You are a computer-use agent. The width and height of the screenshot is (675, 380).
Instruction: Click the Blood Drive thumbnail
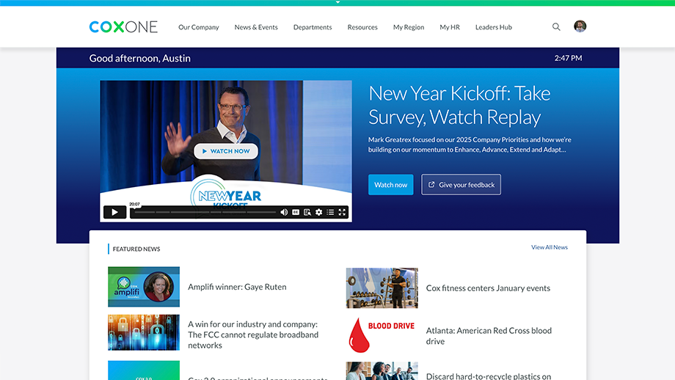382,335
